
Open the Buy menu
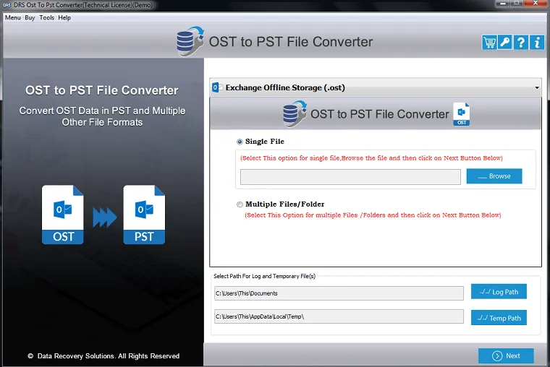(x=30, y=17)
